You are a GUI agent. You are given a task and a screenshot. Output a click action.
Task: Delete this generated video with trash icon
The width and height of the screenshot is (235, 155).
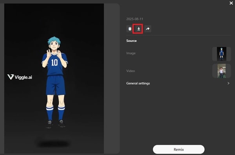[130, 29]
